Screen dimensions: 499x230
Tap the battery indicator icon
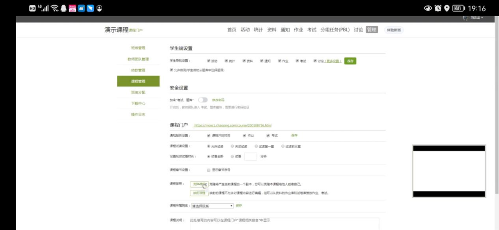coord(458,8)
